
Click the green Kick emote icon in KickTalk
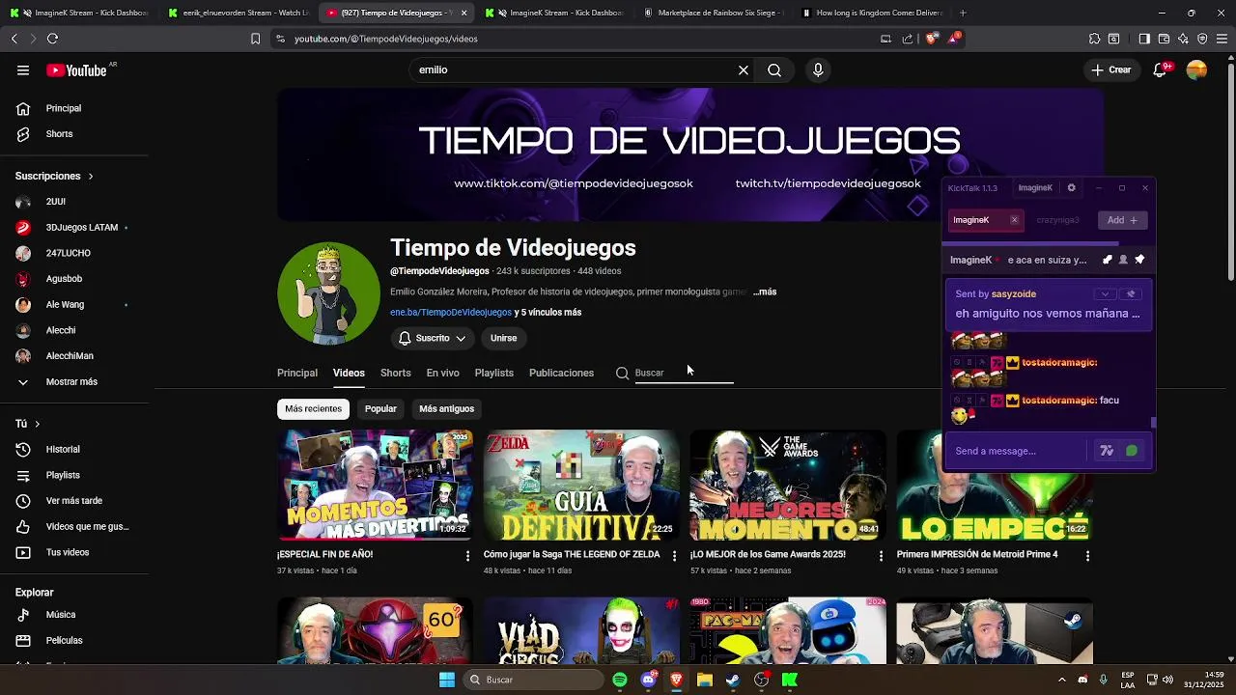[1132, 451]
